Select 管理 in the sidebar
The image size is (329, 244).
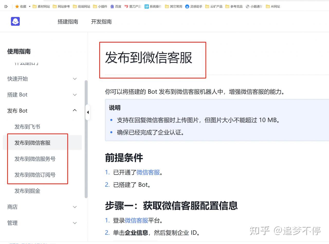coord(12,223)
